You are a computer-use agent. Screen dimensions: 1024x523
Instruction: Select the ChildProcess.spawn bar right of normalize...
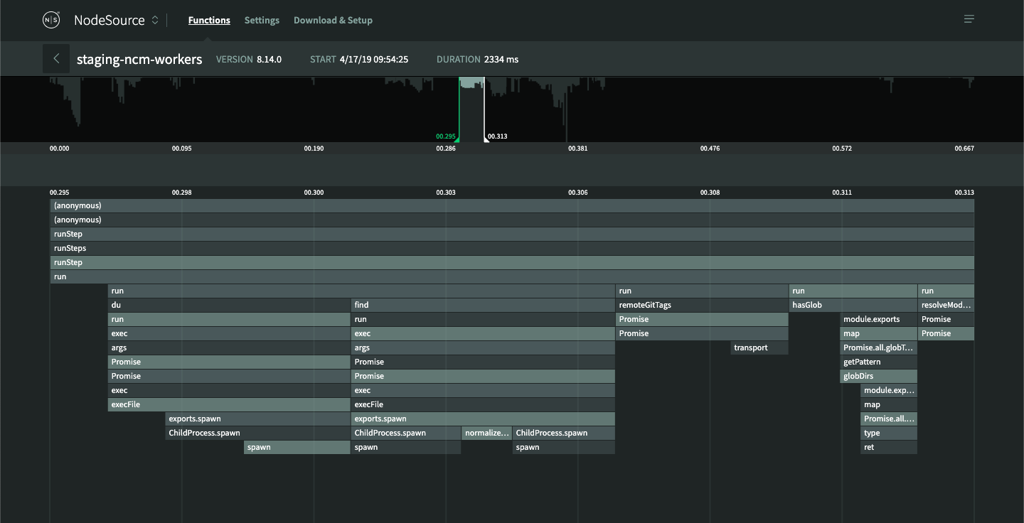(x=564, y=433)
